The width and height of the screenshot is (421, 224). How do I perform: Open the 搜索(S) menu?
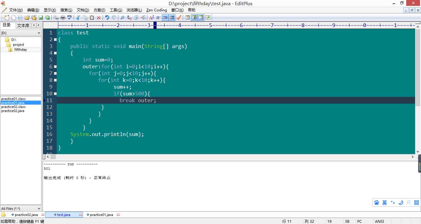click(66, 10)
